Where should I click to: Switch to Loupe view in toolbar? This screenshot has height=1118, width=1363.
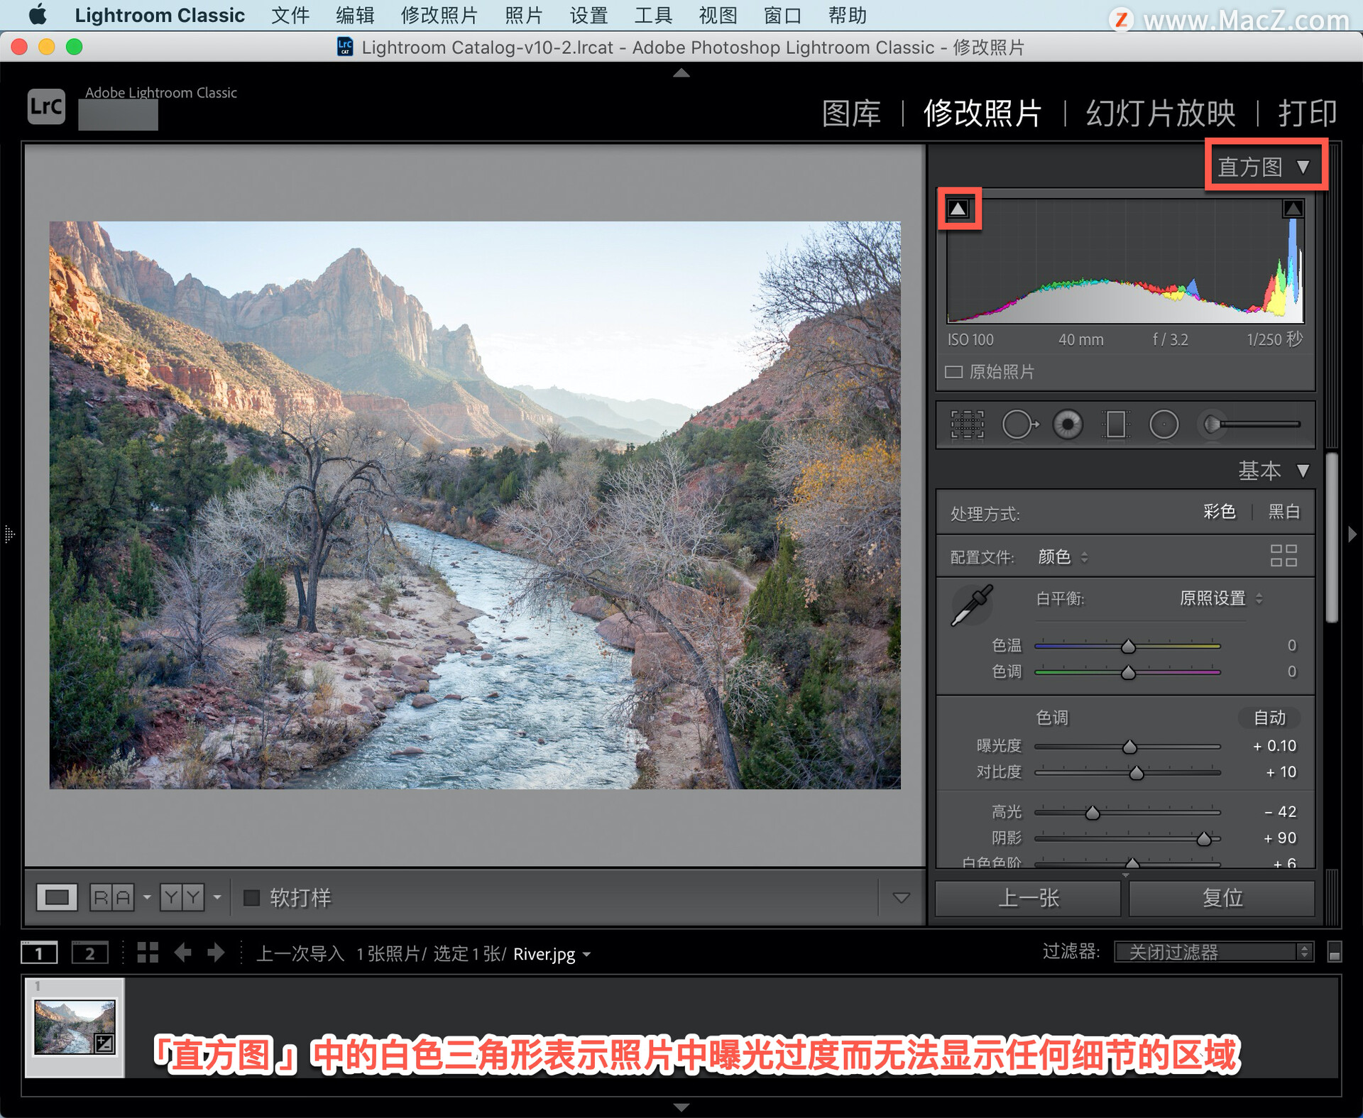[57, 897]
